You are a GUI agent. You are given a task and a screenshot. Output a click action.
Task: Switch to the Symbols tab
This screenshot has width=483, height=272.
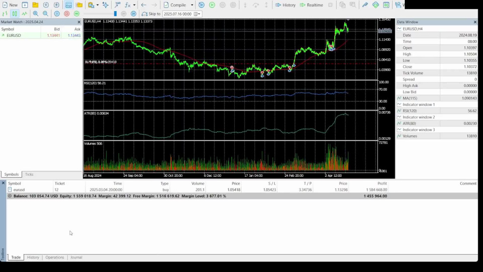pyautogui.click(x=12, y=174)
